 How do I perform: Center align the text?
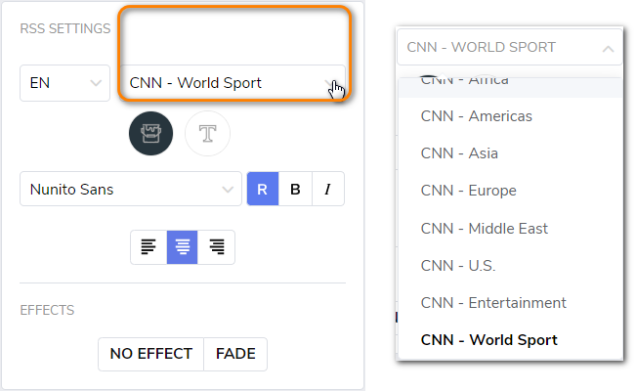[x=182, y=247]
